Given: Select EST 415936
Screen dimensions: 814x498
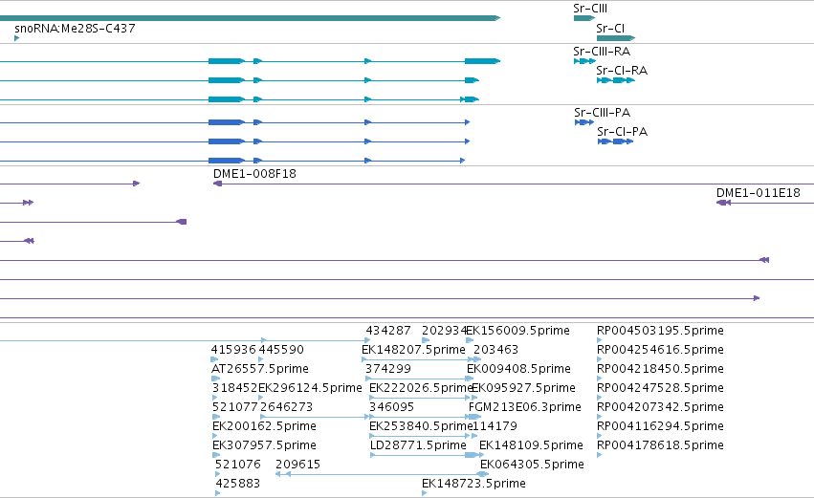Looking at the screenshot, I should click(233, 350).
